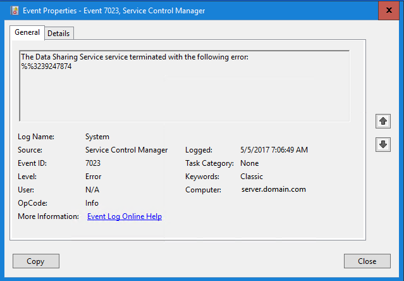
Task: Select the Source value "Service Control Manager"
Action: [x=126, y=150]
